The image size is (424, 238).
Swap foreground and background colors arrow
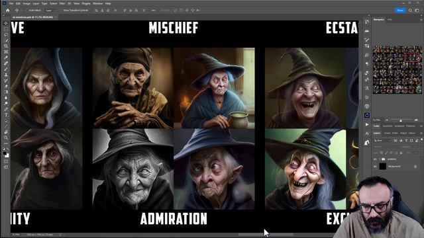[7, 149]
